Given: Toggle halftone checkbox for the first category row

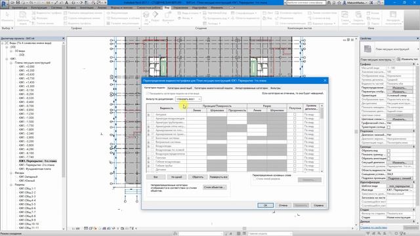Looking at the screenshot, I should (295, 115).
